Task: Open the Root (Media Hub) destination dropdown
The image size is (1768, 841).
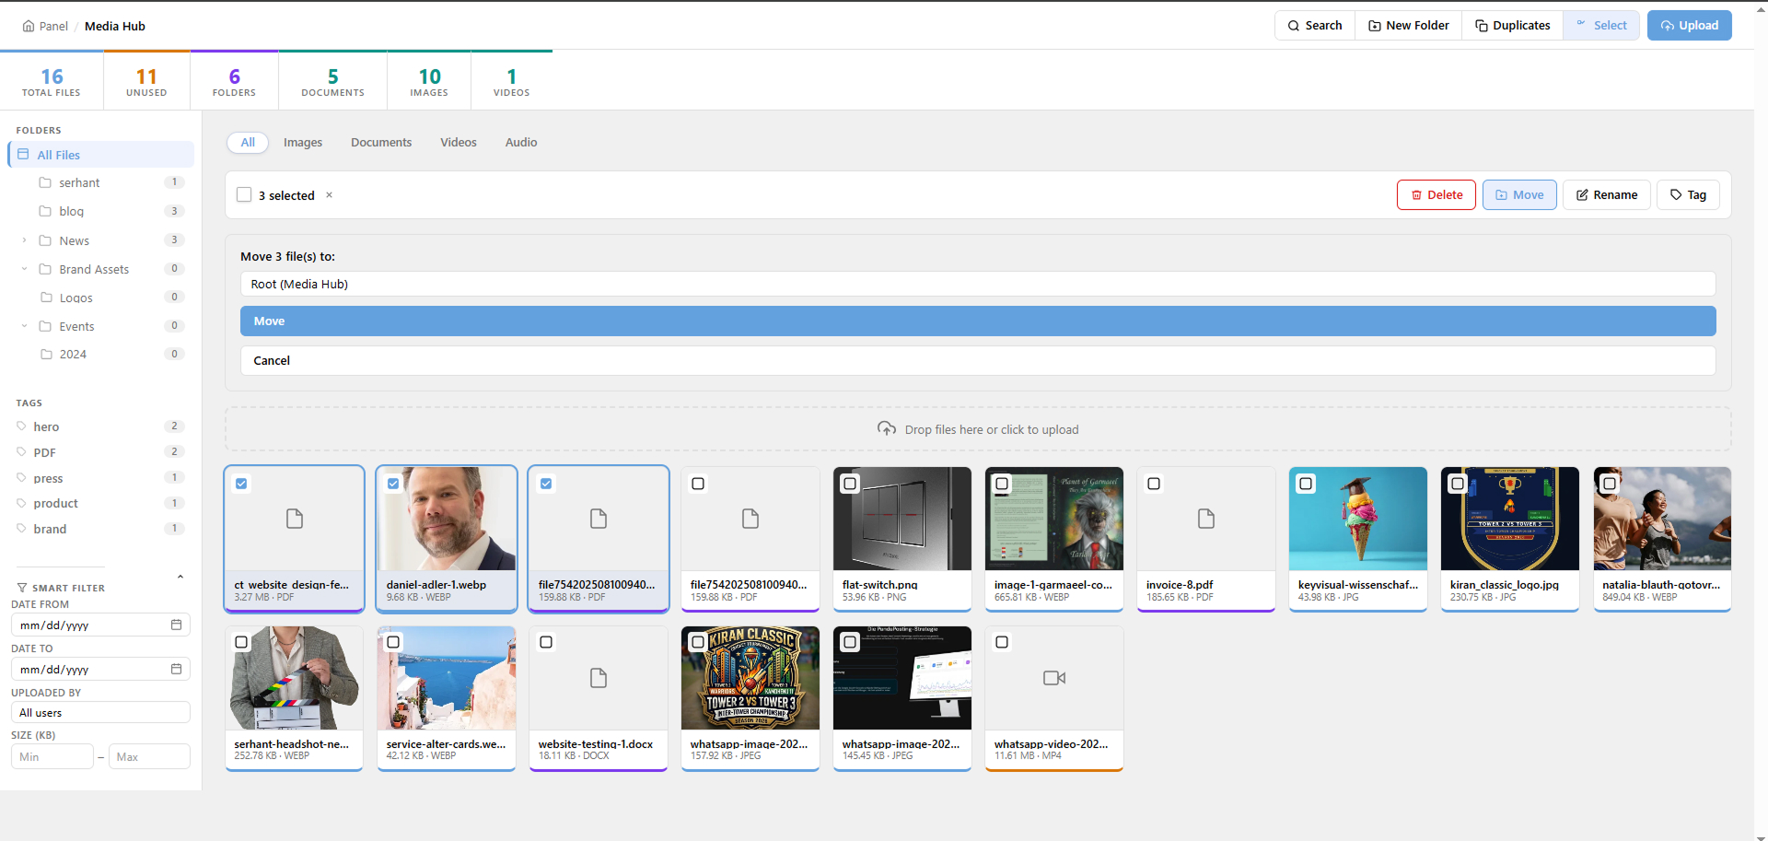Action: click(978, 284)
